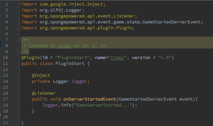The image size is (213, 126).
Task: Click line number 14 in the gutter
Action: [x=5, y=81]
